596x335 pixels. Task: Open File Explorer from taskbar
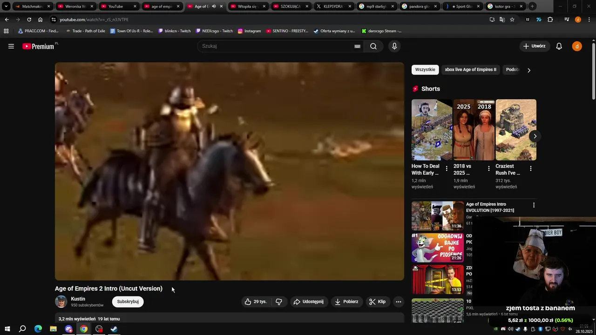tap(53, 329)
